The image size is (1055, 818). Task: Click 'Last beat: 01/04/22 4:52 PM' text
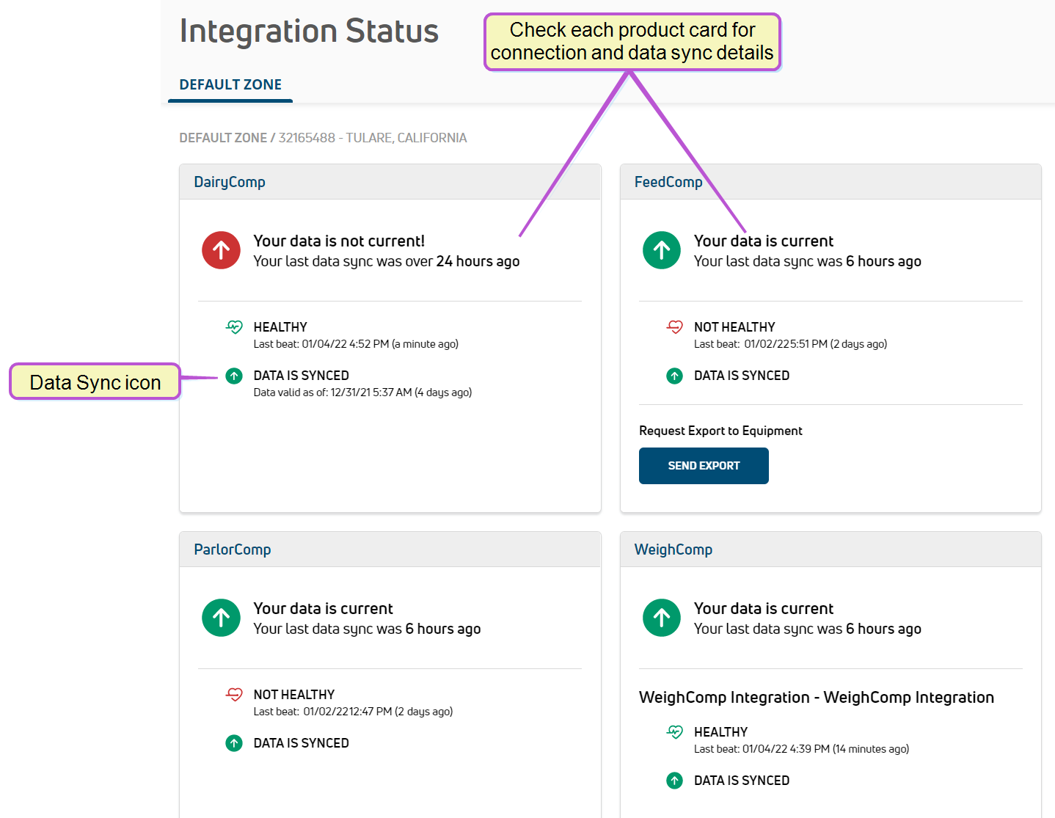click(321, 344)
